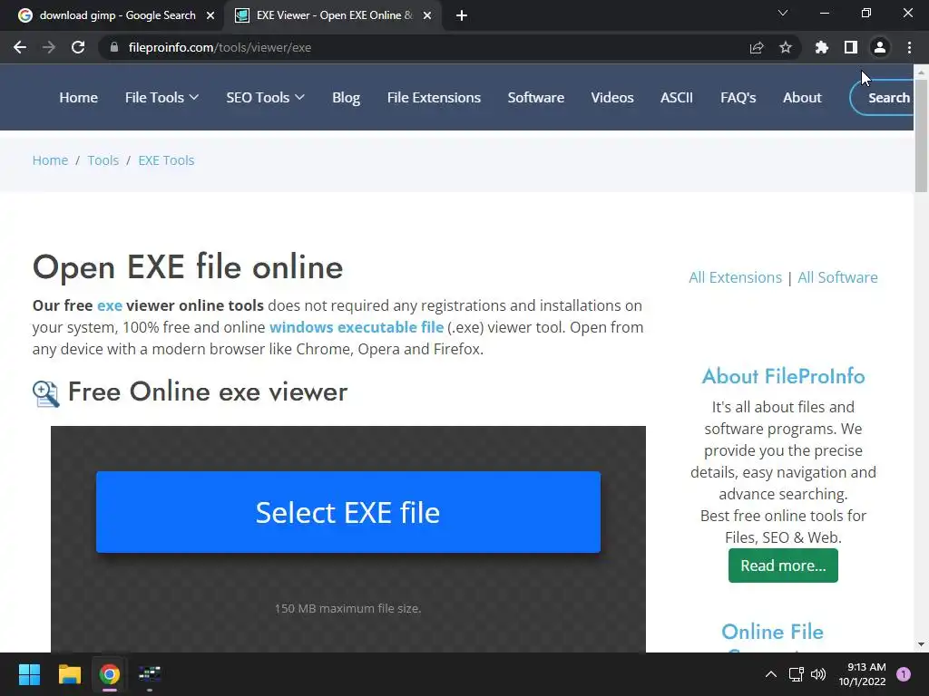Open the dark app icon in taskbar

coord(150,674)
